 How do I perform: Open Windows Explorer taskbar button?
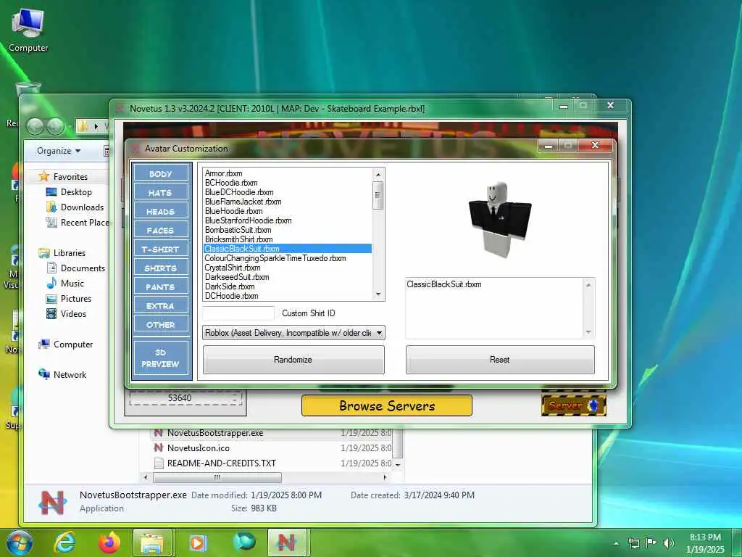[152, 542]
